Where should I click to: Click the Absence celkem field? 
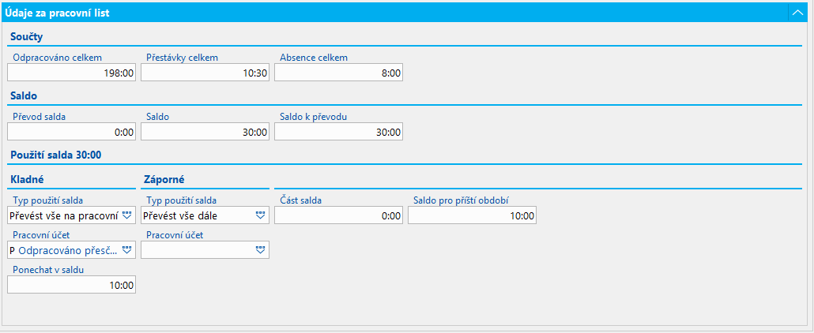coord(338,73)
